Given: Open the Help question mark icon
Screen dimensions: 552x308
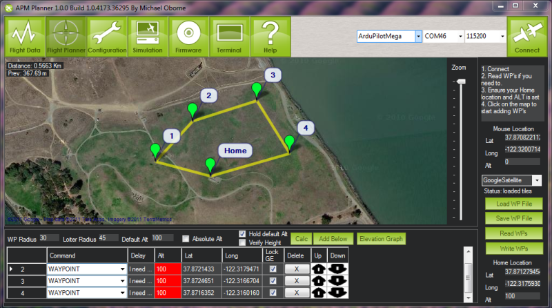Looking at the screenshot, I should click(270, 37).
